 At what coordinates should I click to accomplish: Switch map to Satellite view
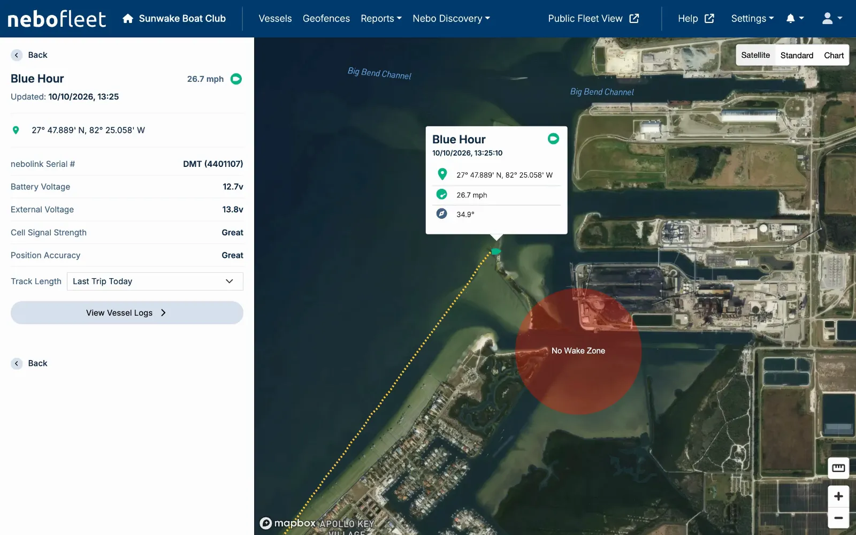click(x=755, y=55)
